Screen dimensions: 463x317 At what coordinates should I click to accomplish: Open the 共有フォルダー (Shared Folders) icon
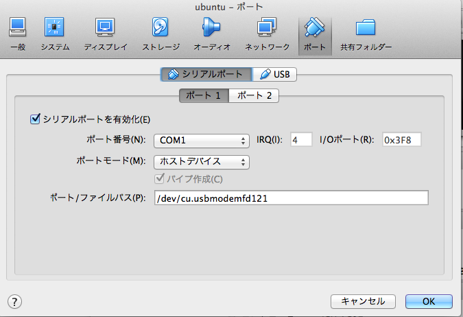[x=366, y=34]
